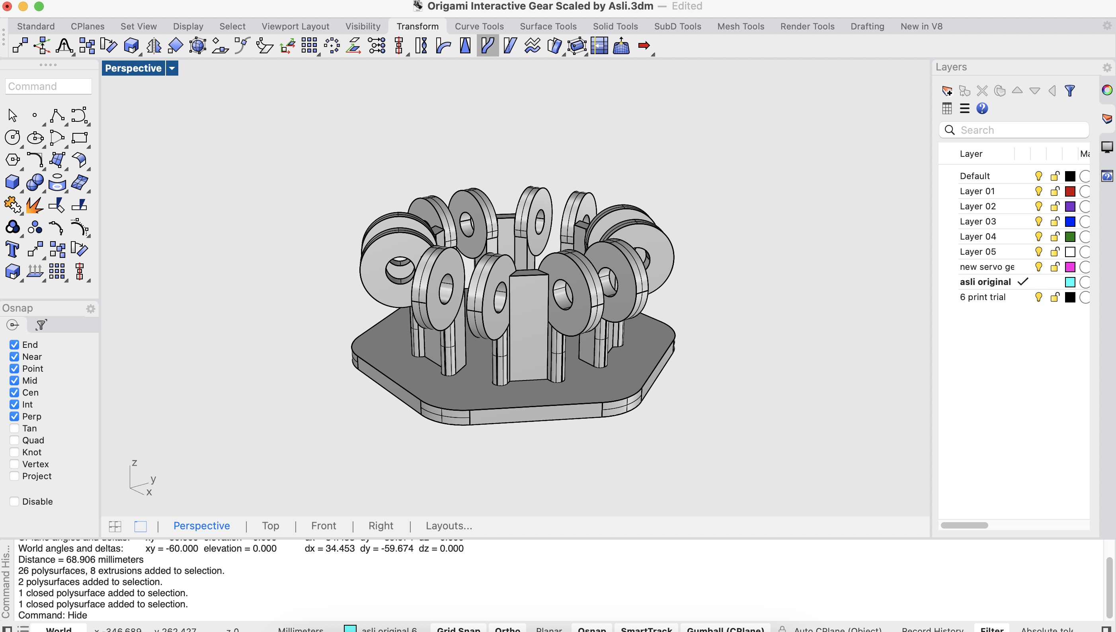This screenshot has width=1116, height=632.
Task: Click the Polyline tool in left sidebar
Action: point(57,115)
